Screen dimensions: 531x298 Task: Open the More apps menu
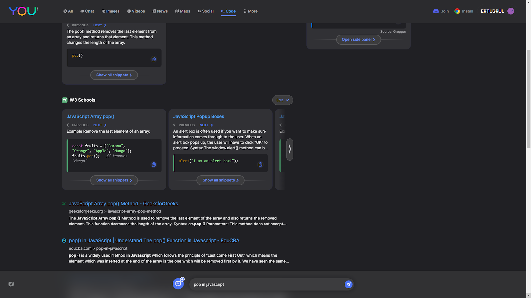pyautogui.click(x=251, y=11)
